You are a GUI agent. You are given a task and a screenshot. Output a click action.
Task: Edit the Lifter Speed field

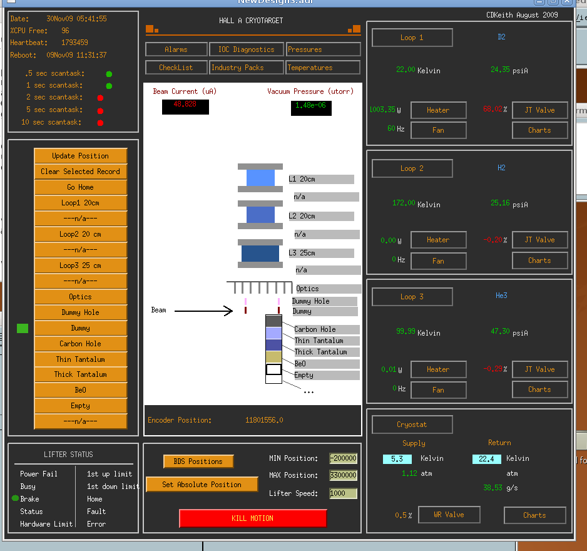(344, 493)
